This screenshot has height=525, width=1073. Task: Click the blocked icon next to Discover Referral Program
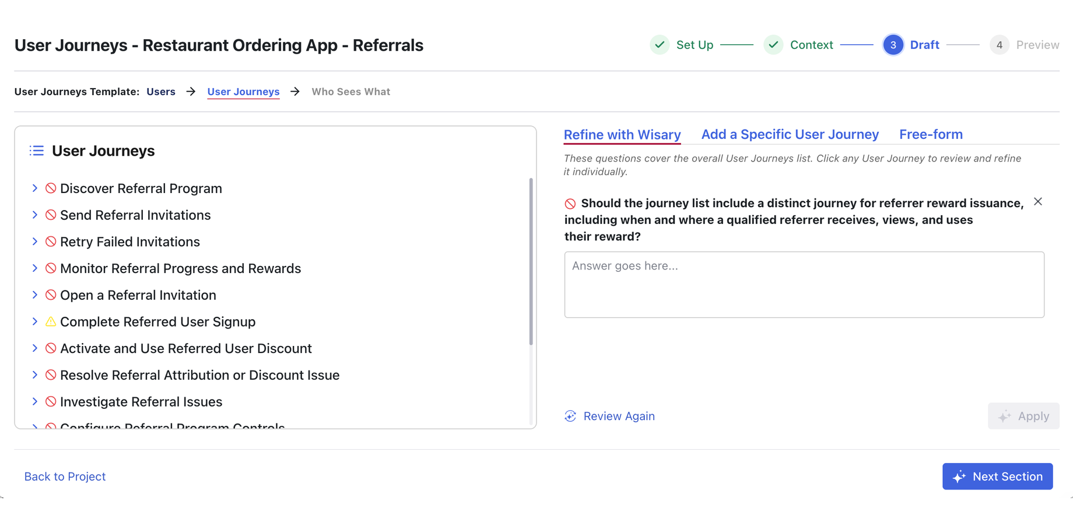(x=51, y=188)
